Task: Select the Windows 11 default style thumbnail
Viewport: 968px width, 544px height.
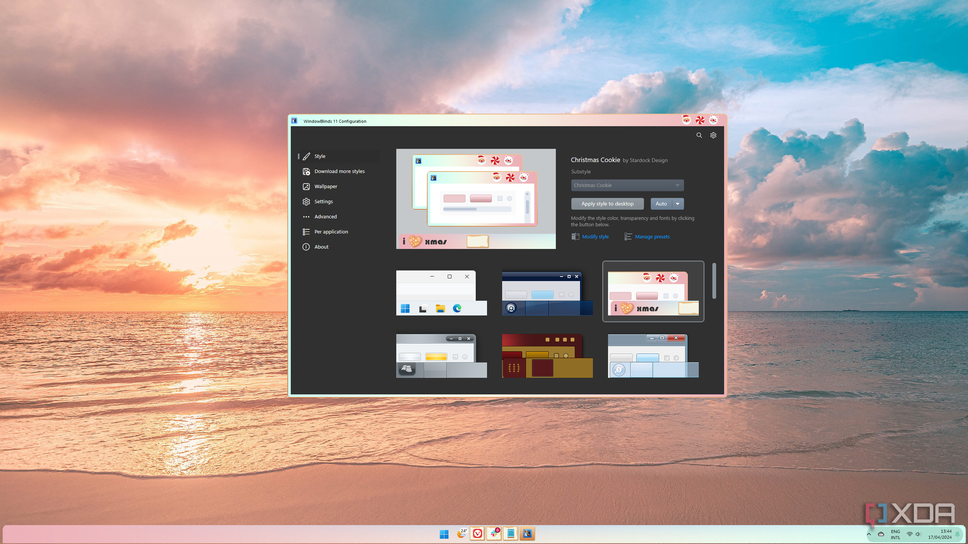Action: (441, 293)
